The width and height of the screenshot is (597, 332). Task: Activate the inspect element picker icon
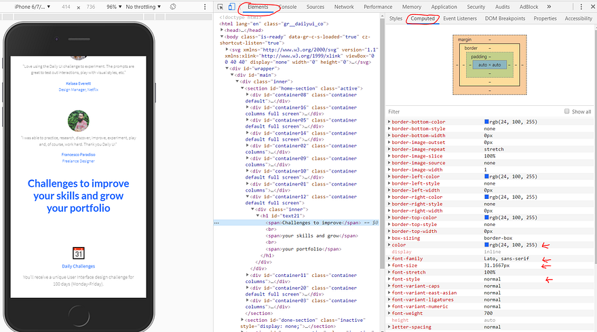point(220,7)
